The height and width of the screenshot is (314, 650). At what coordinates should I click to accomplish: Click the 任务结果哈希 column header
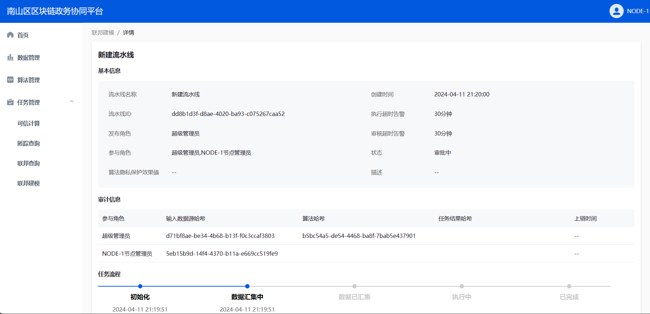455,218
